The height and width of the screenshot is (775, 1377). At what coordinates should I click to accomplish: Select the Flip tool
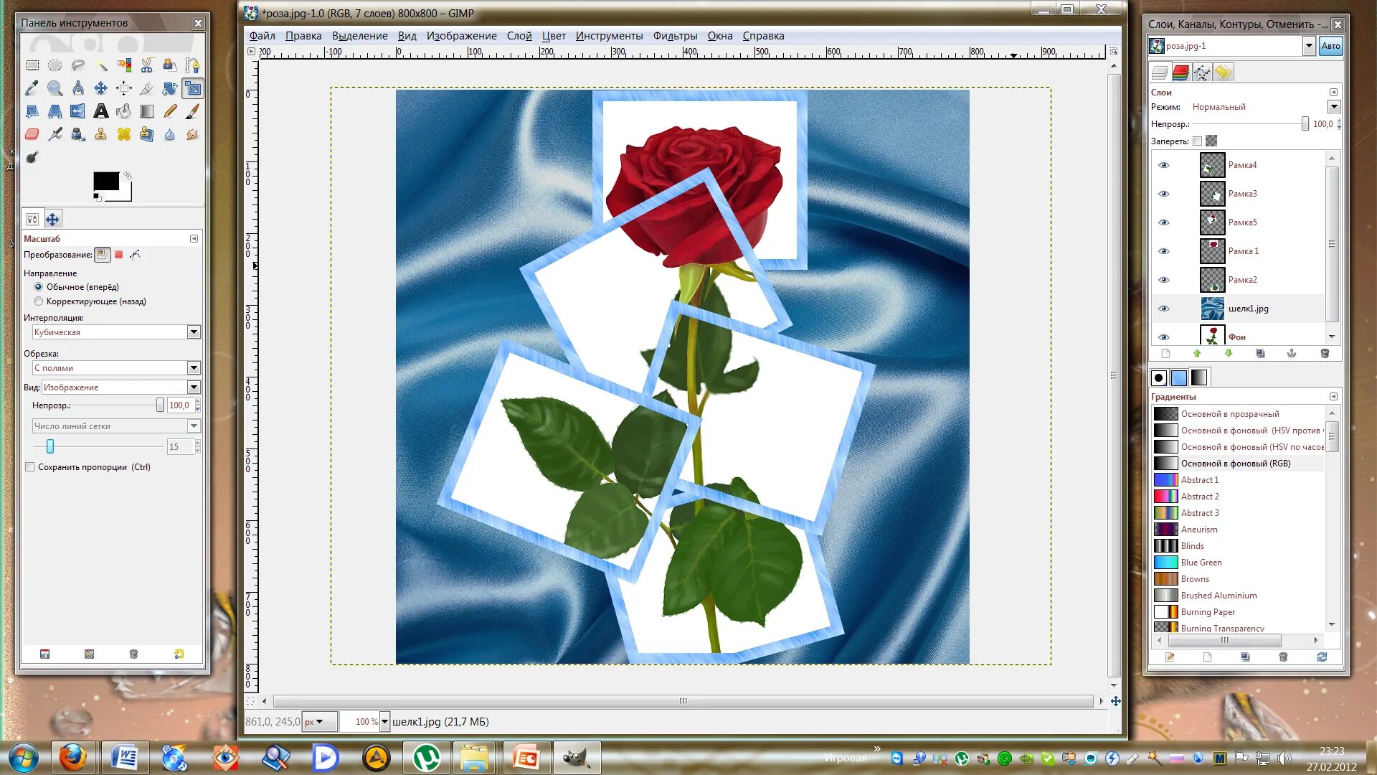[77, 111]
